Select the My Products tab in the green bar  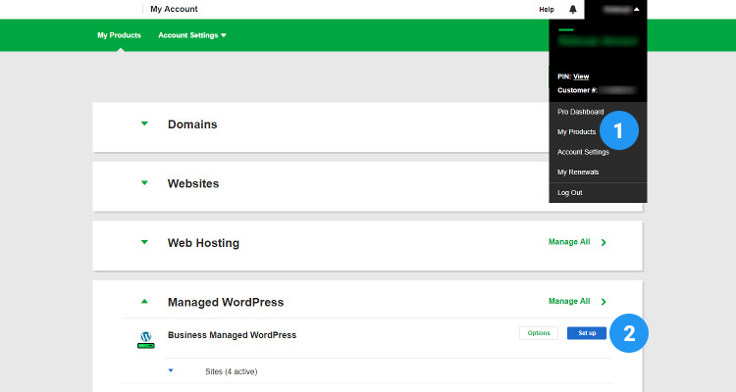point(119,35)
